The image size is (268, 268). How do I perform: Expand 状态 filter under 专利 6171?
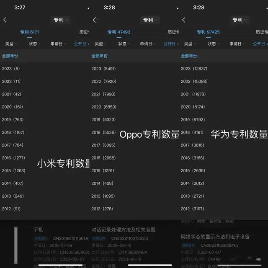[34, 44]
